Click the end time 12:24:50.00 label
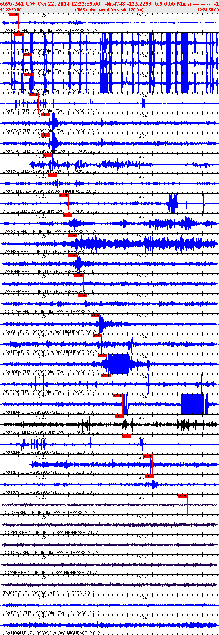 pyautogui.click(x=208, y=10)
